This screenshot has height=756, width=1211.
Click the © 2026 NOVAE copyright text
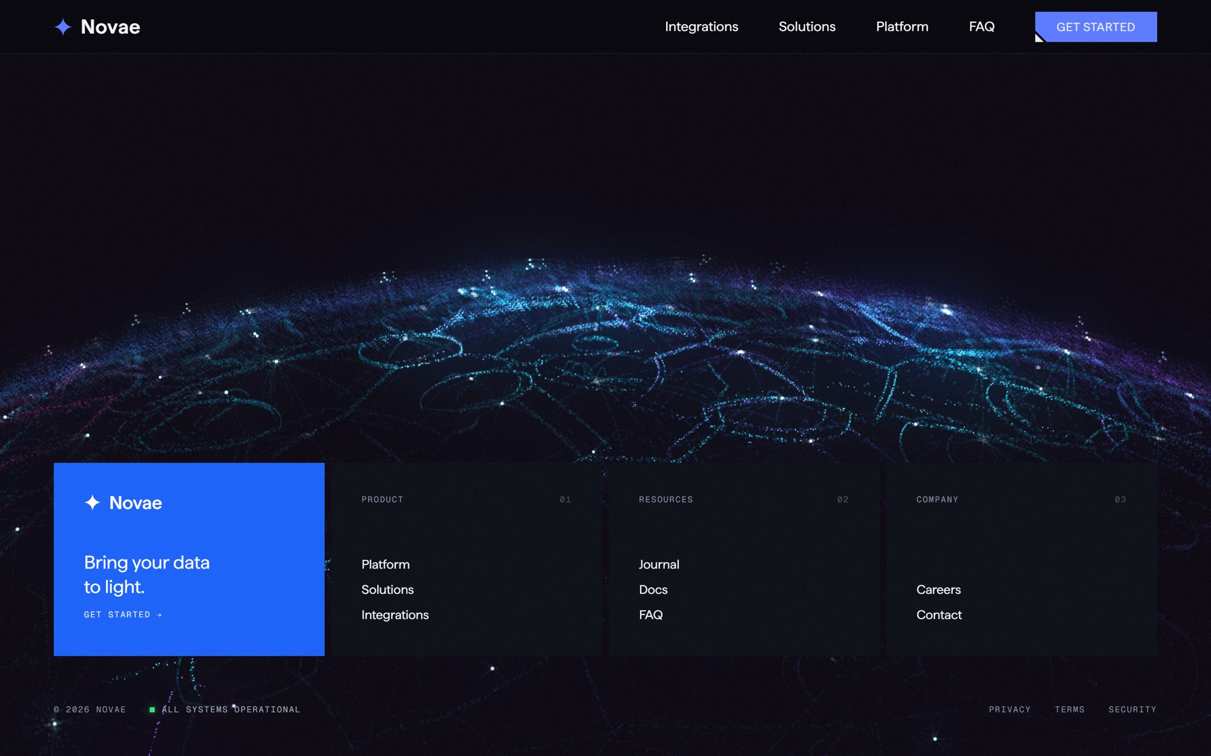[90, 709]
